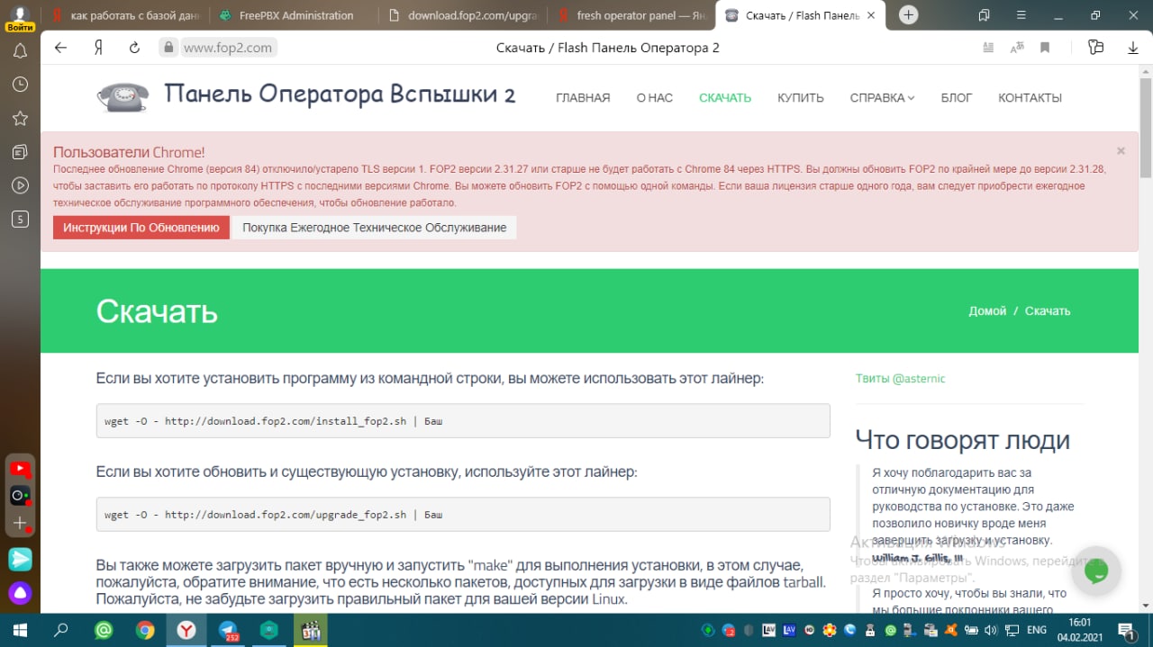Open the extensions icon beside the downloads arrow
Viewport: 1153px width, 647px height.
pos(1095,48)
